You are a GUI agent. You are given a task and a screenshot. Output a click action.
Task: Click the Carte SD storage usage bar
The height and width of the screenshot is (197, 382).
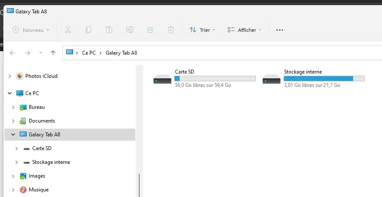coord(215,79)
